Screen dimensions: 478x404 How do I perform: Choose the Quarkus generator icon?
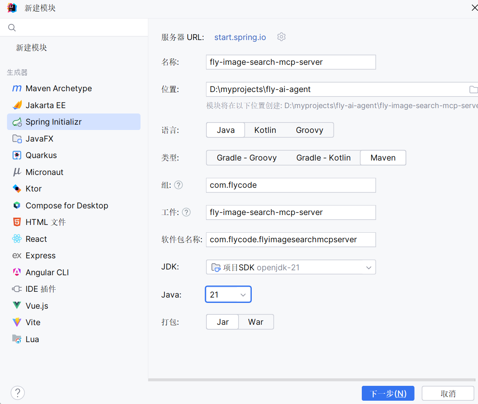pyautogui.click(x=17, y=156)
